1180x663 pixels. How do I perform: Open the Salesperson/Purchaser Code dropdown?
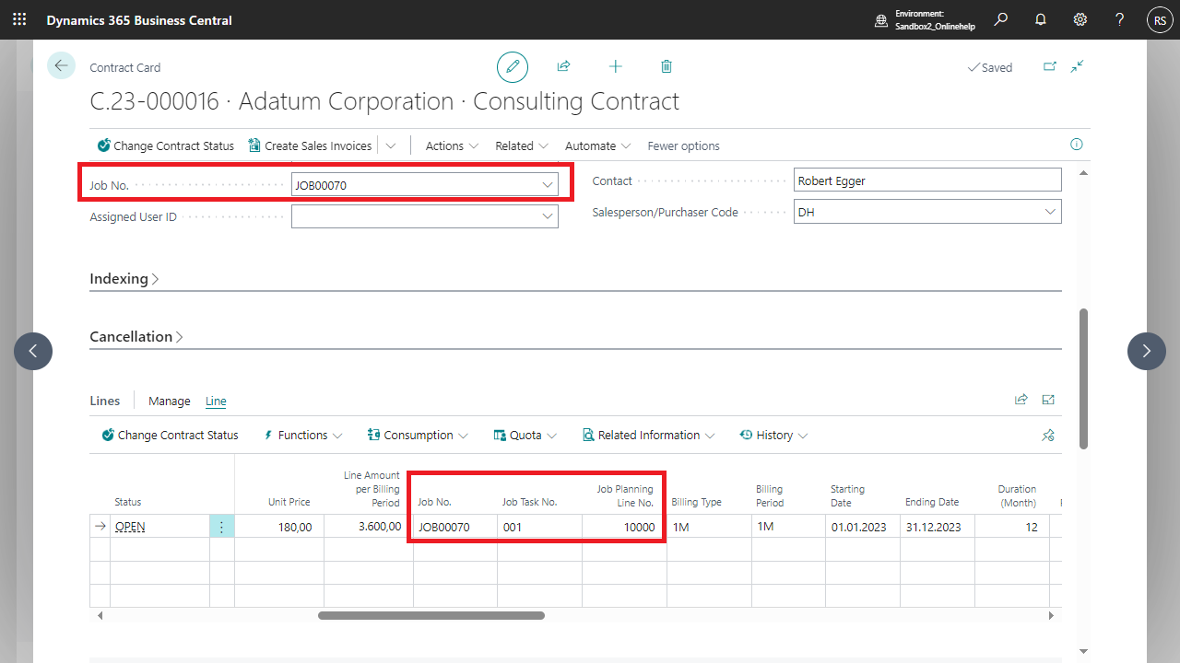tap(1050, 212)
